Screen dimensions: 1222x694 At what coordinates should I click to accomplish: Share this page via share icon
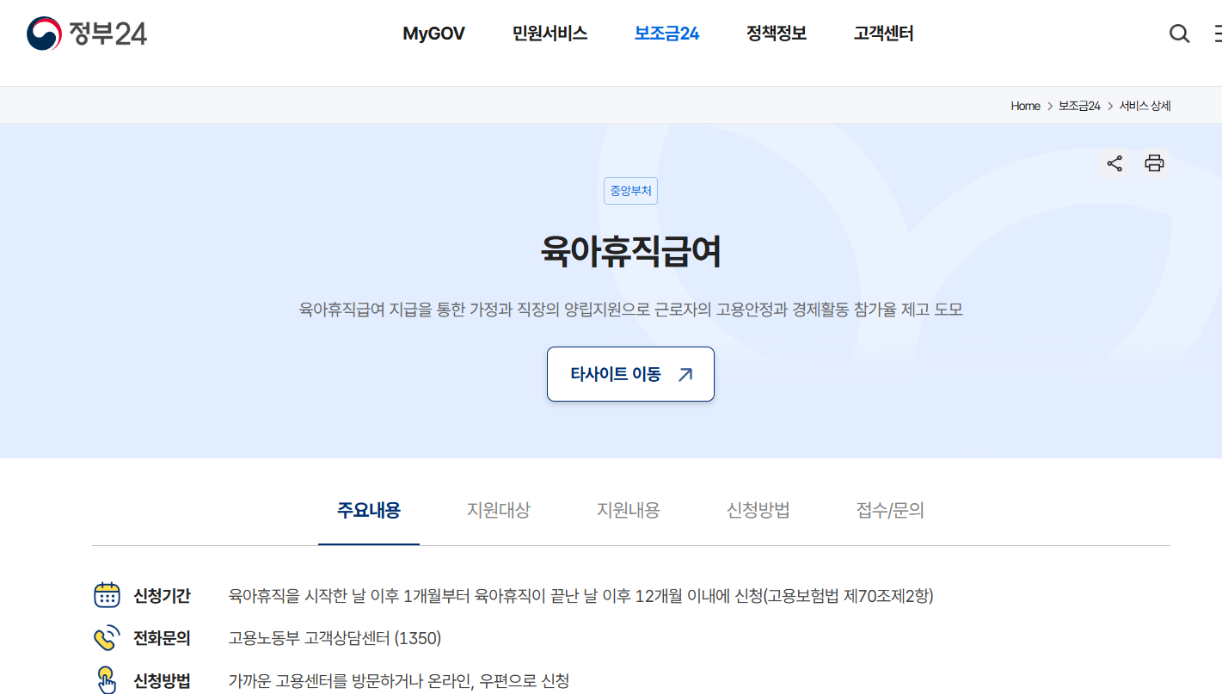pyautogui.click(x=1115, y=163)
